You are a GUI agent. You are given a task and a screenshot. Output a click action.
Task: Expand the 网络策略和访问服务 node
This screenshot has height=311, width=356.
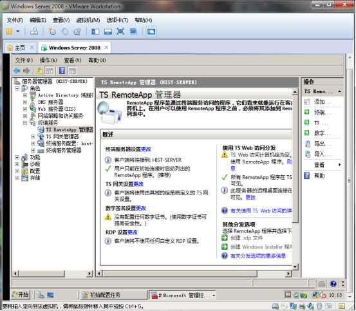25,116
